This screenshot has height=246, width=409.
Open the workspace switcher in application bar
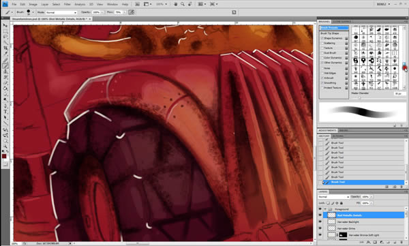(383, 4)
